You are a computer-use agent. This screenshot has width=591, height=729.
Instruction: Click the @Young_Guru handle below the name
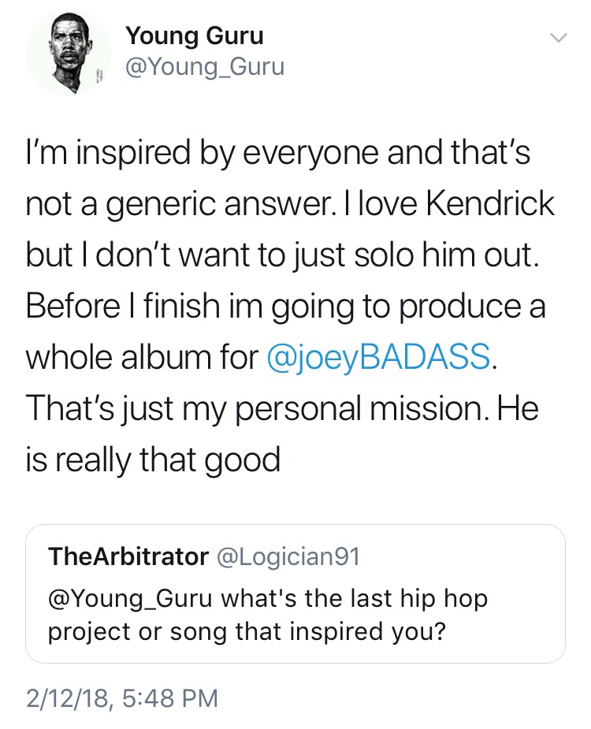point(205,69)
